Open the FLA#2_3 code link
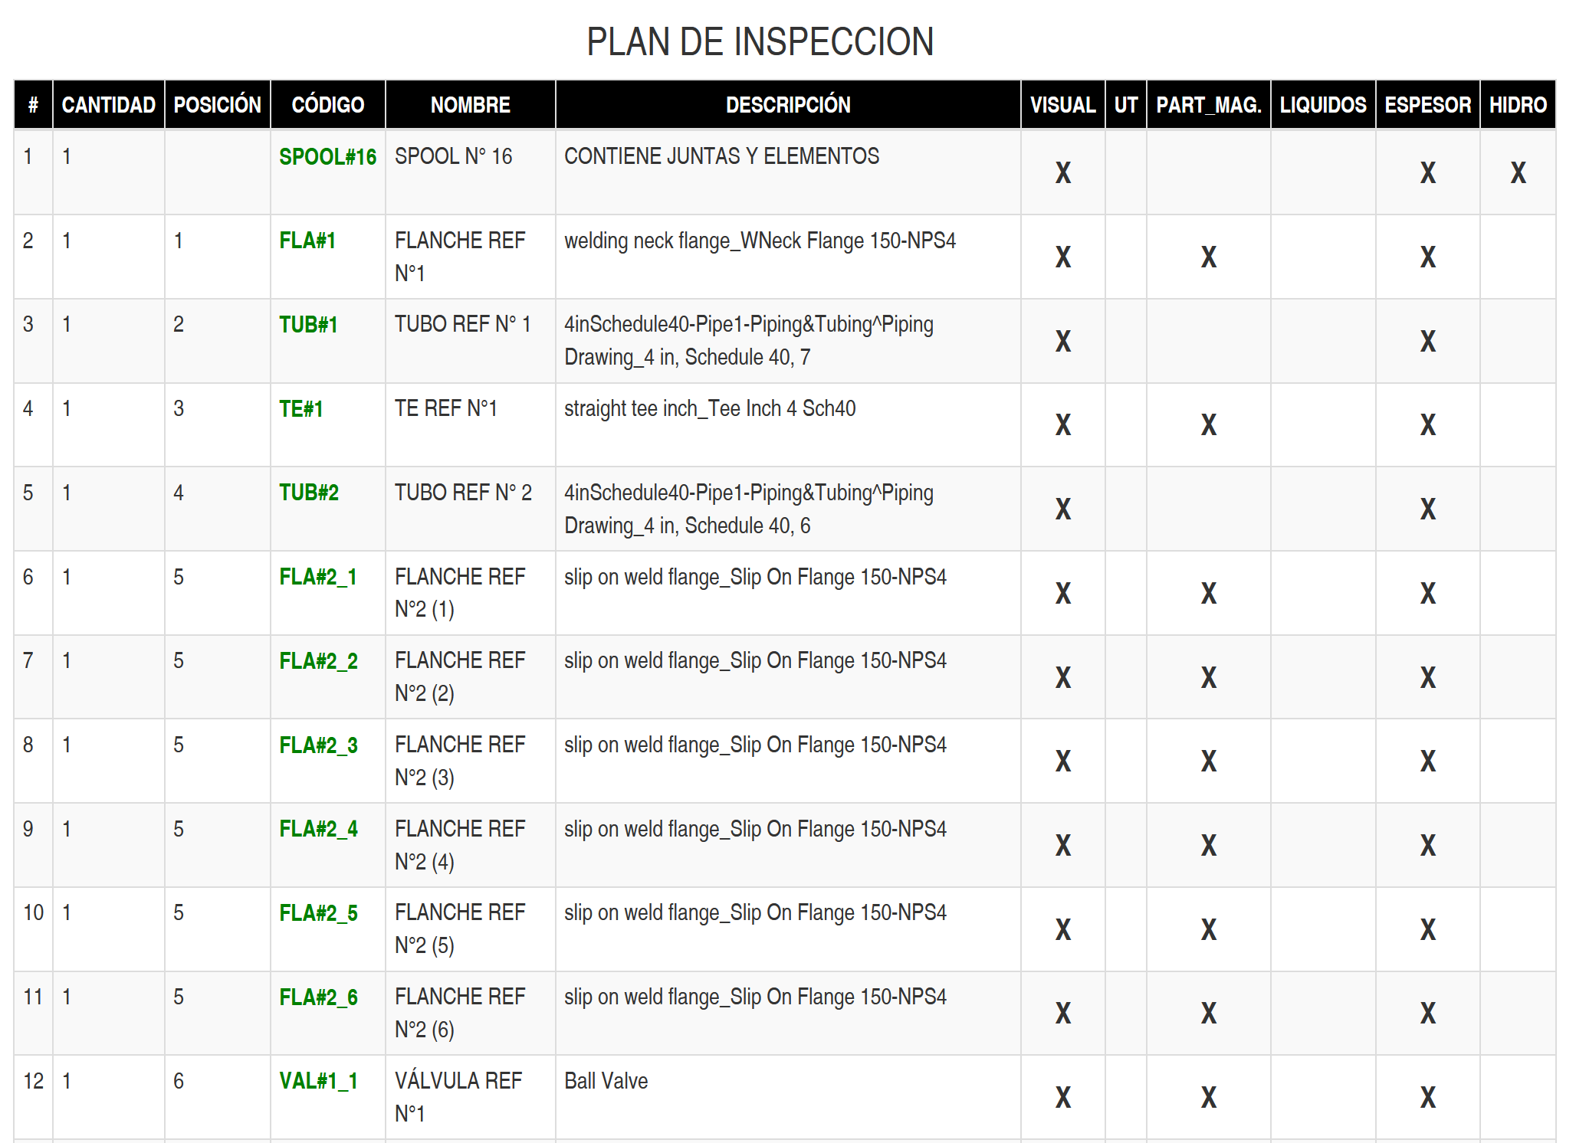 (318, 745)
